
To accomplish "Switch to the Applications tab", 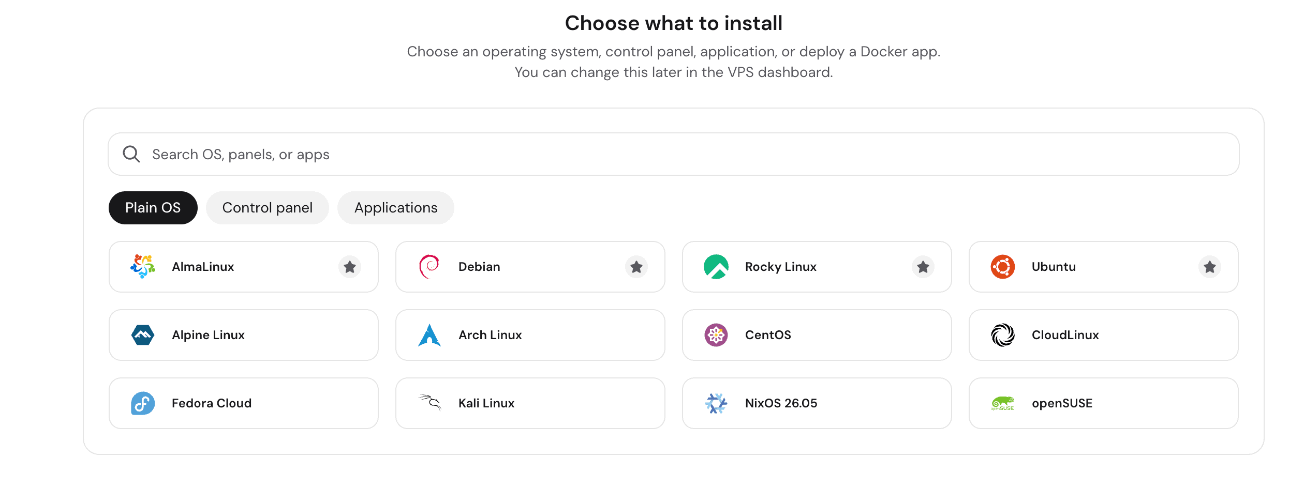I will tap(396, 208).
